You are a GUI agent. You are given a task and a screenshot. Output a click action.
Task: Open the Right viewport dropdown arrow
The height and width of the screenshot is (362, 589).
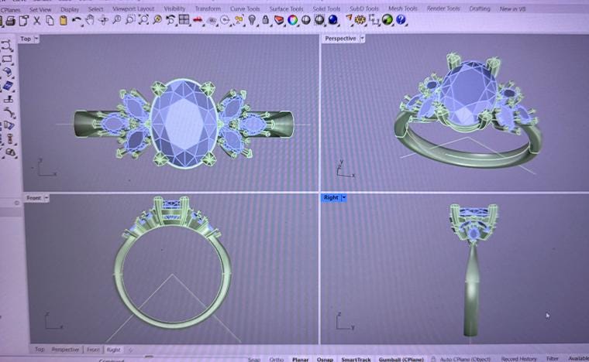[343, 197]
